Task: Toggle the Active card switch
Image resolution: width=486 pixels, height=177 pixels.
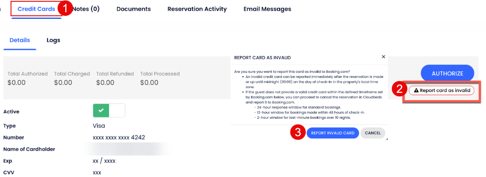Action: pyautogui.click(x=109, y=111)
